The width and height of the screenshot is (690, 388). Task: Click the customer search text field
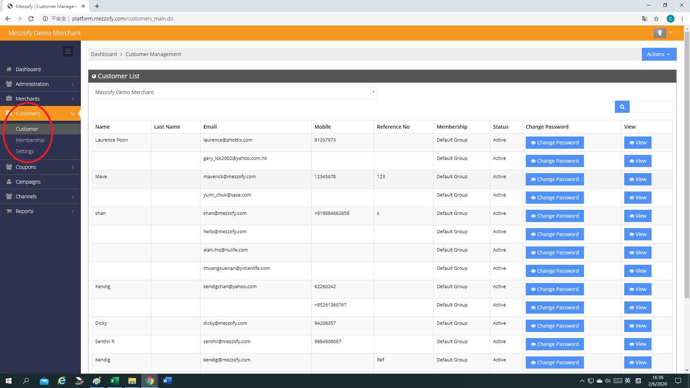(x=651, y=107)
